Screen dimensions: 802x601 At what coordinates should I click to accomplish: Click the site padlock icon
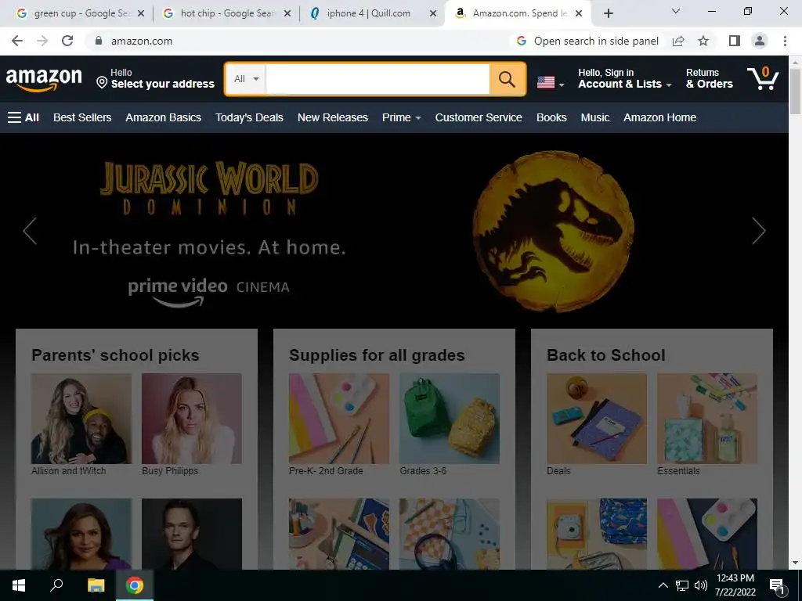point(99,41)
